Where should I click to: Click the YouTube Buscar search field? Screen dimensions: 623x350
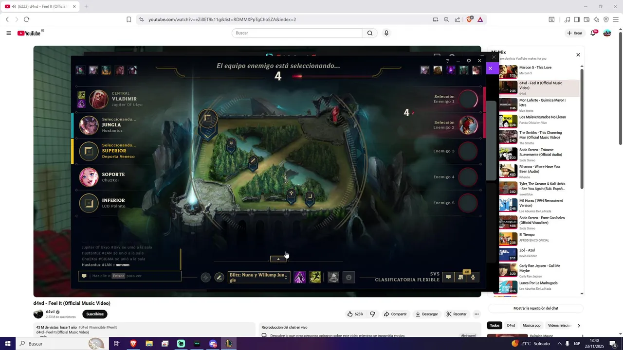[x=297, y=33]
